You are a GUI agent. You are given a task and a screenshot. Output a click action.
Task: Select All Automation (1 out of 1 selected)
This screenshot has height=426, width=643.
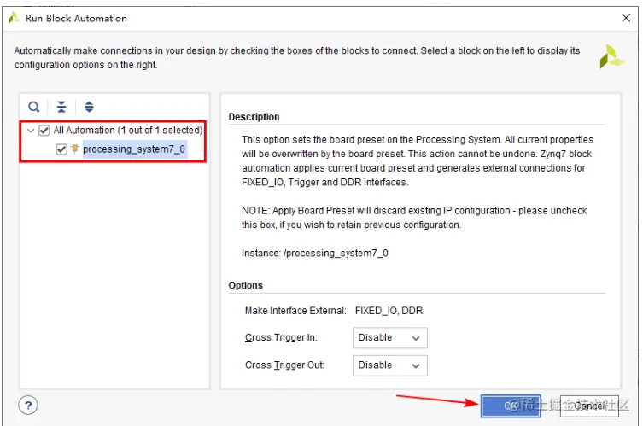coord(128,131)
